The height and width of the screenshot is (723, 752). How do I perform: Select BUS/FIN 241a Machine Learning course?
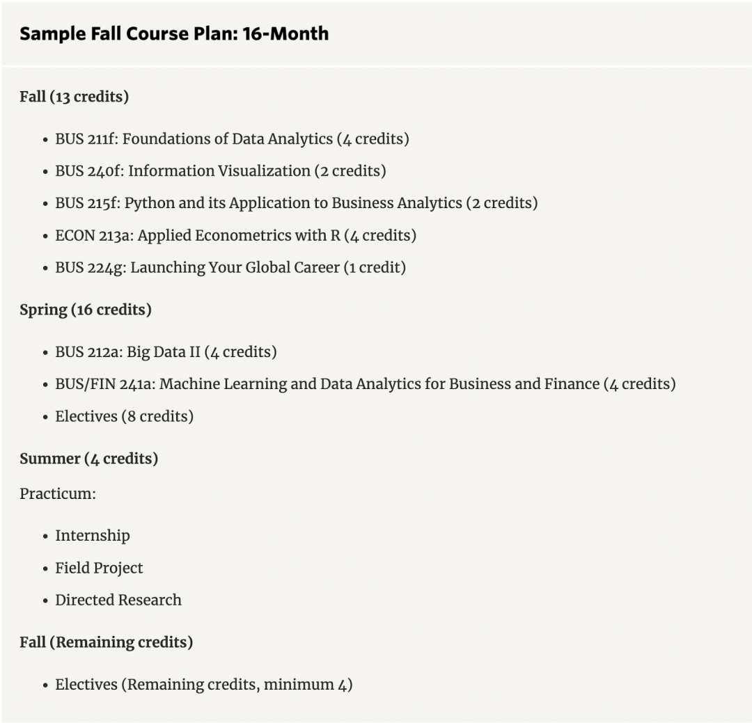pyautogui.click(x=365, y=384)
